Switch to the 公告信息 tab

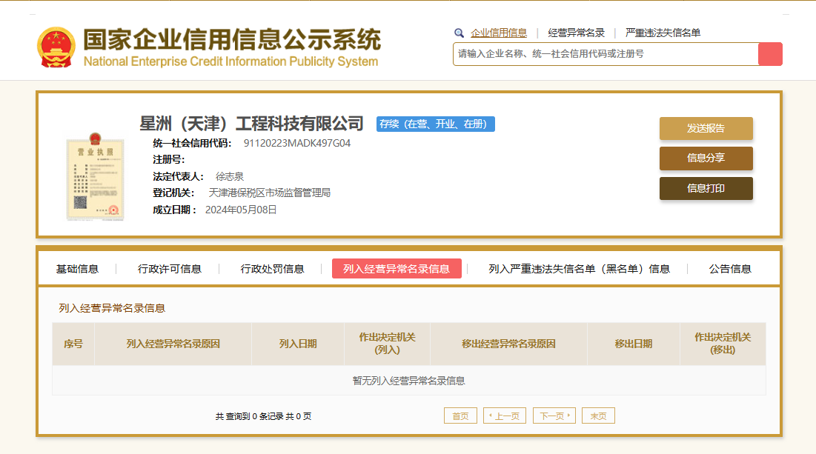click(x=730, y=269)
